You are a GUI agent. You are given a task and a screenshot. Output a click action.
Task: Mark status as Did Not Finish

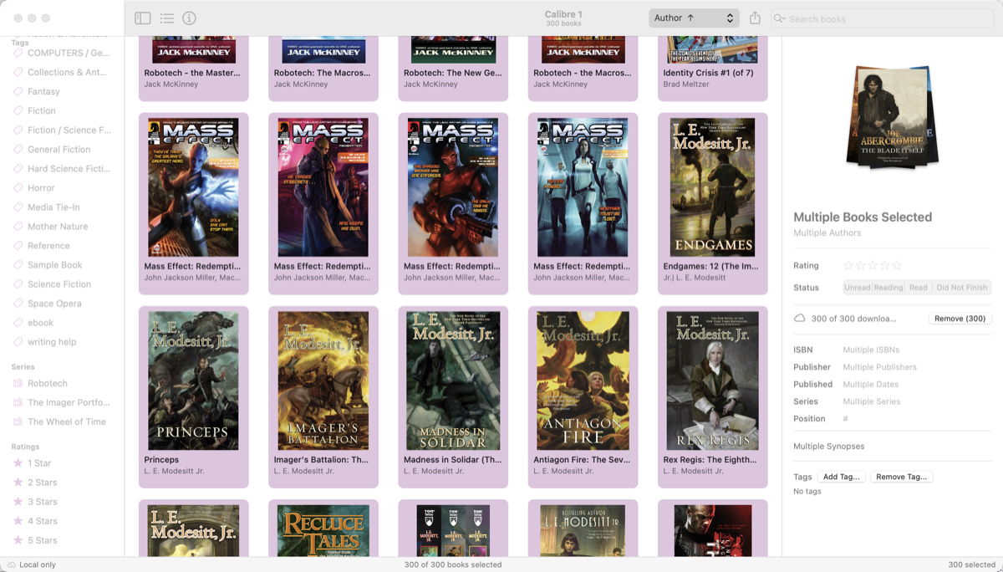[961, 287]
